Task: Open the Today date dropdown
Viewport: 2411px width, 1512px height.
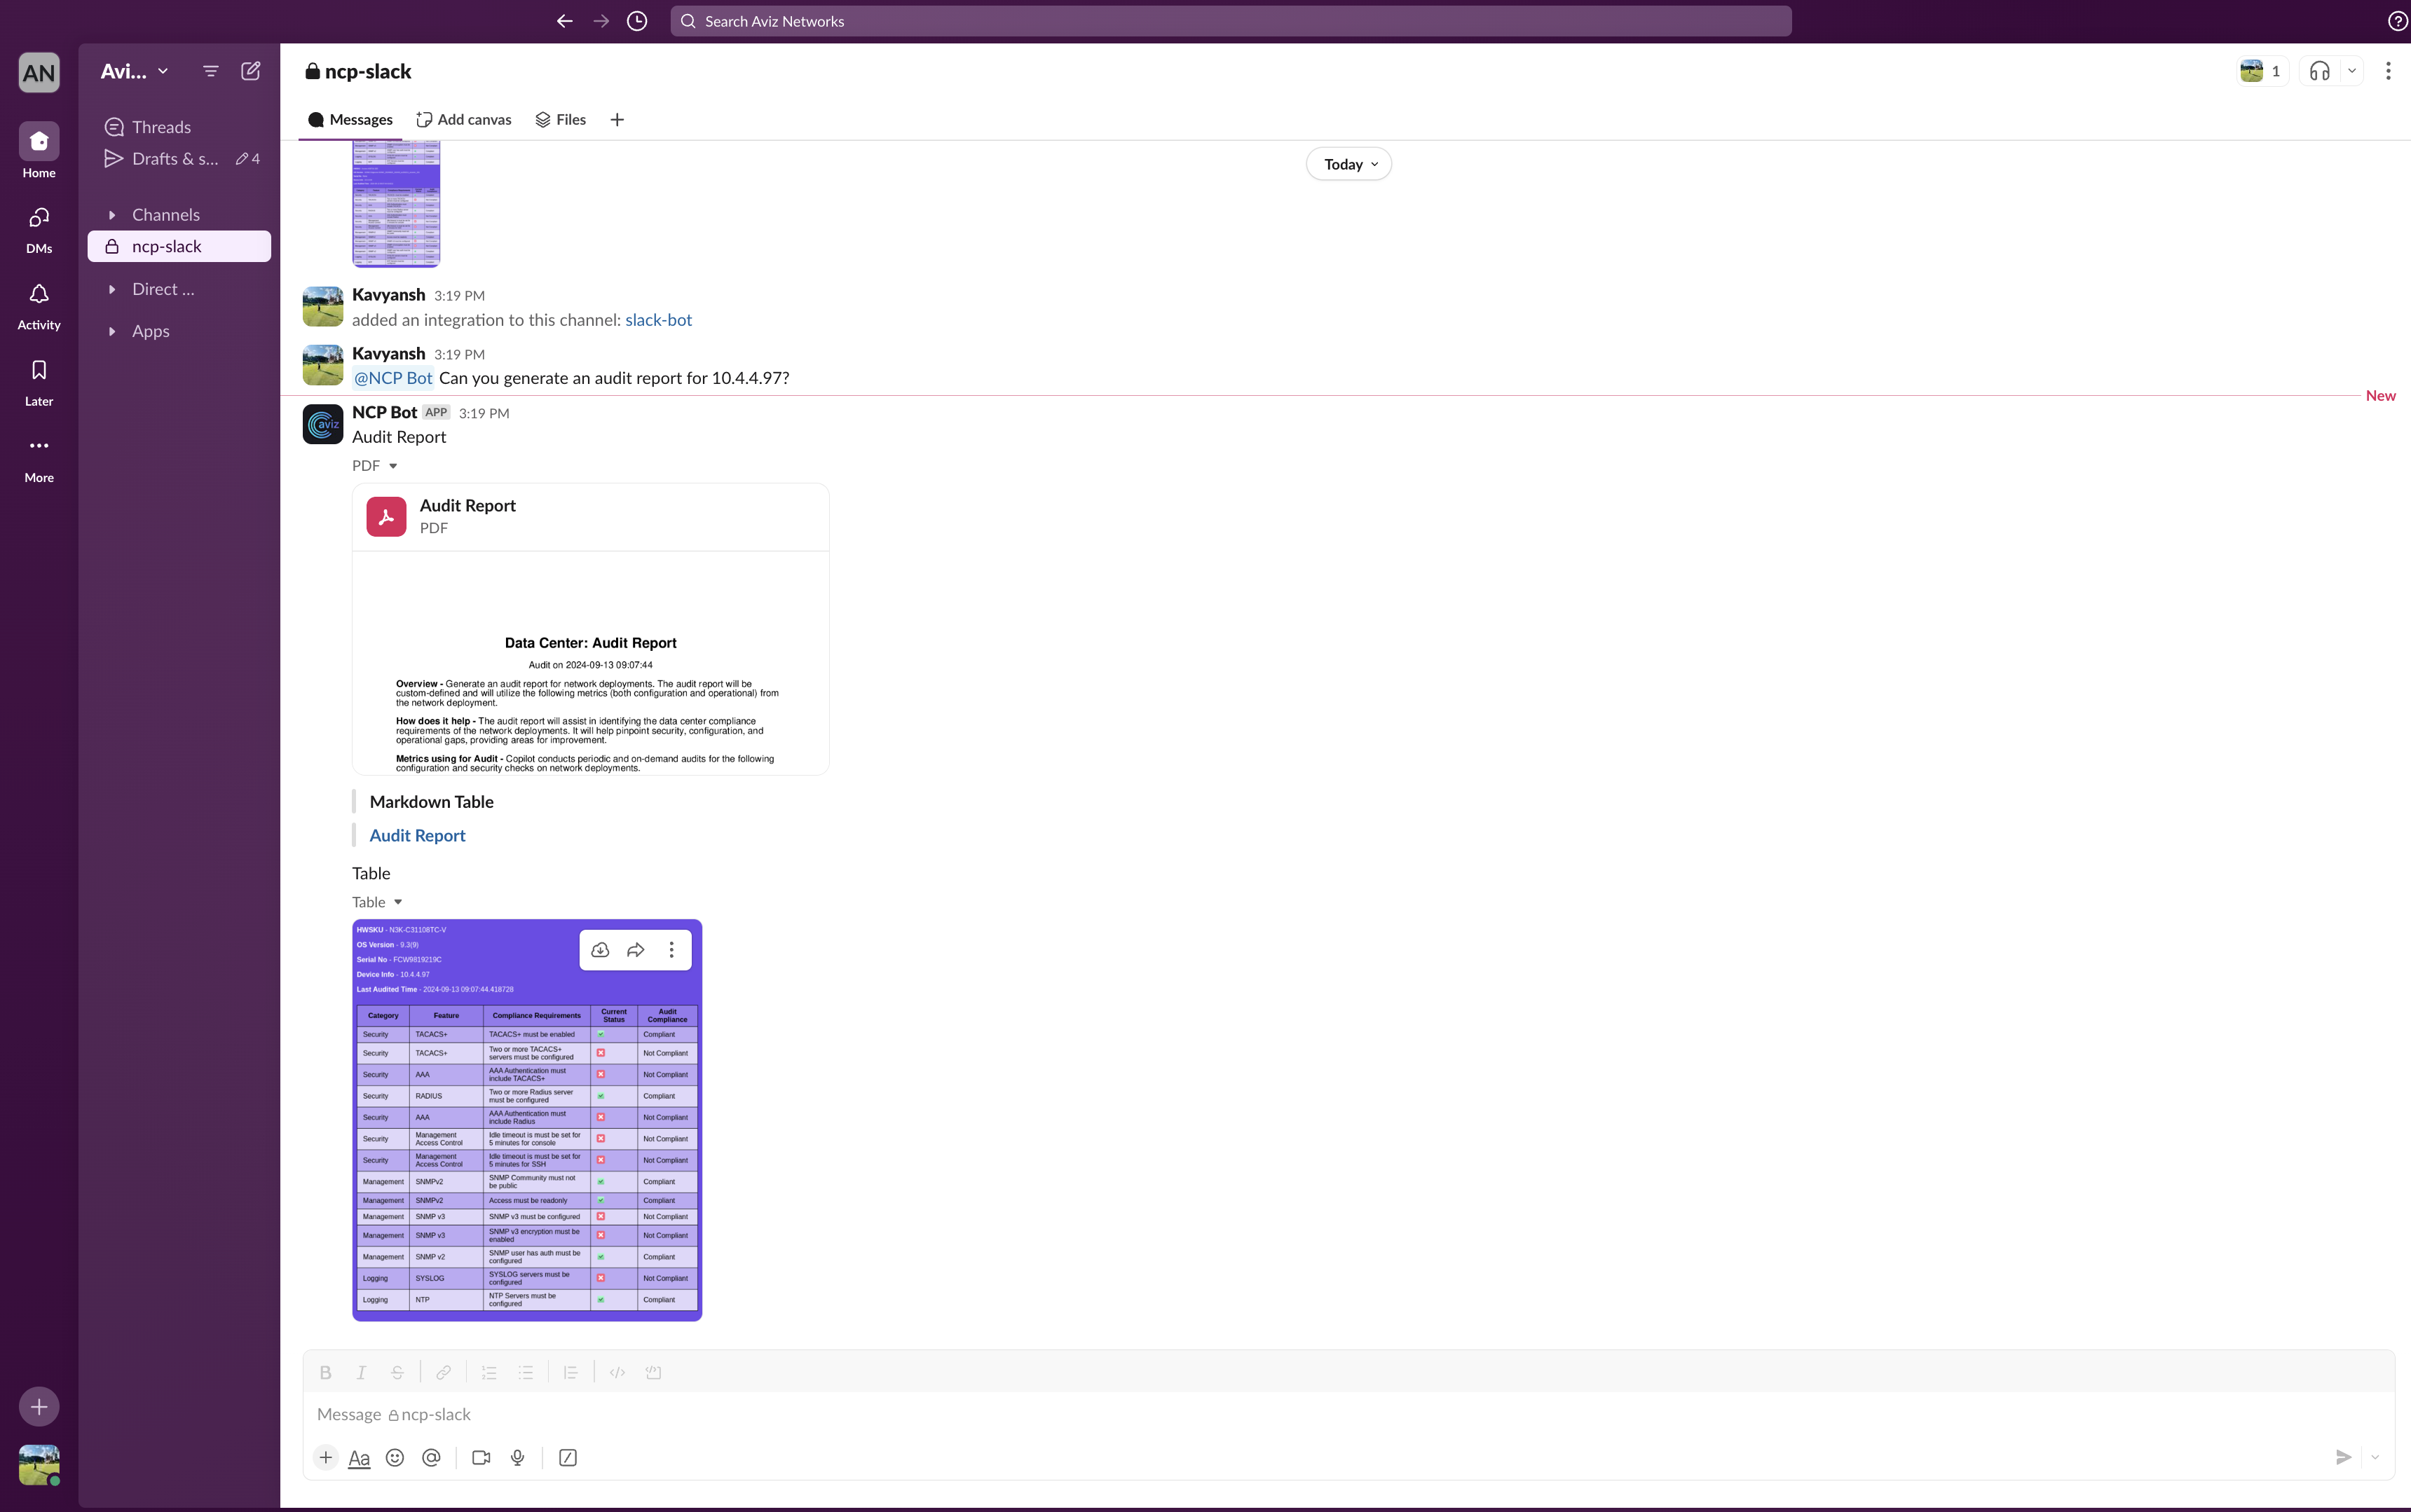Action: tap(1348, 164)
